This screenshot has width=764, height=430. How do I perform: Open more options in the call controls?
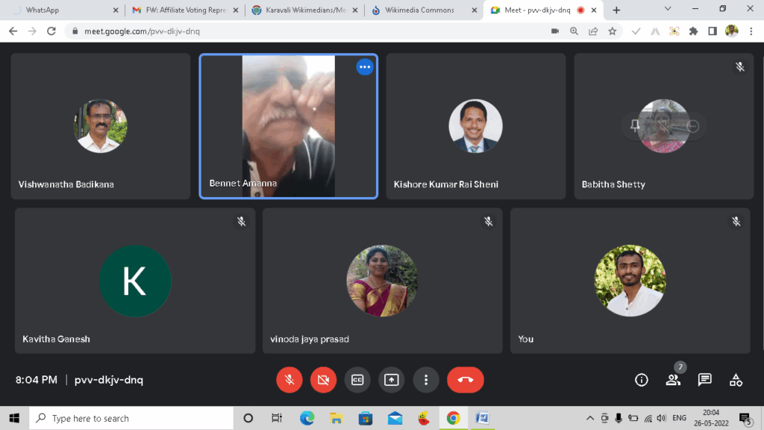coord(425,380)
